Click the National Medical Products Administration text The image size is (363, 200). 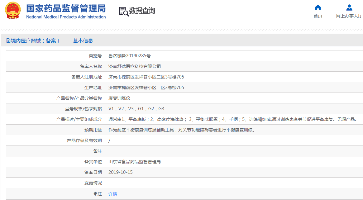66,17
